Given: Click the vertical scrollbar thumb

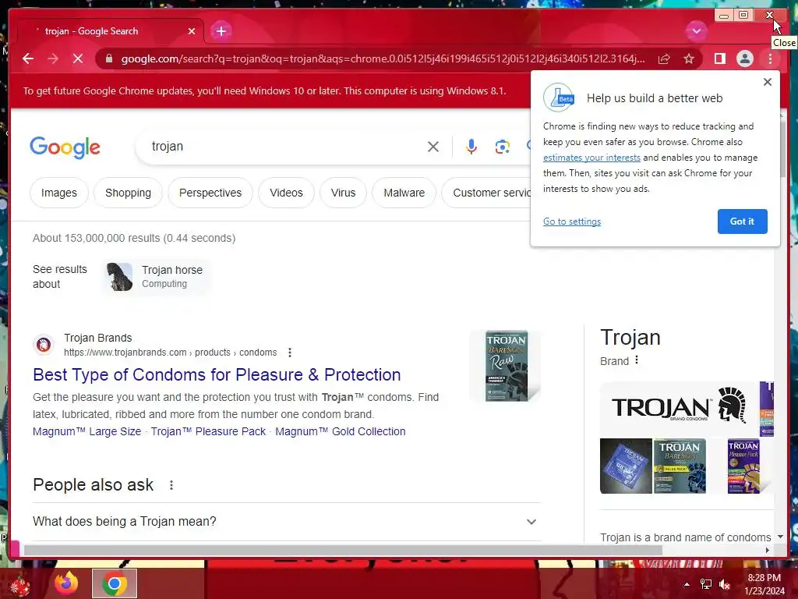Looking at the screenshot, I should tap(782, 149).
